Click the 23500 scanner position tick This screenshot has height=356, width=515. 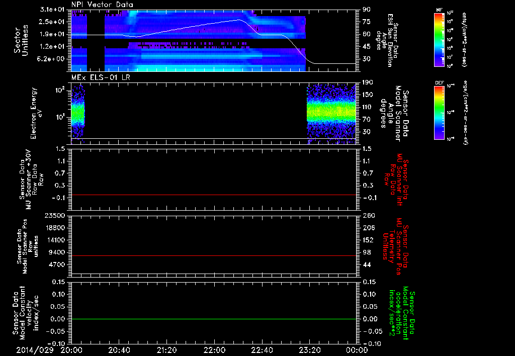[x=56, y=215]
